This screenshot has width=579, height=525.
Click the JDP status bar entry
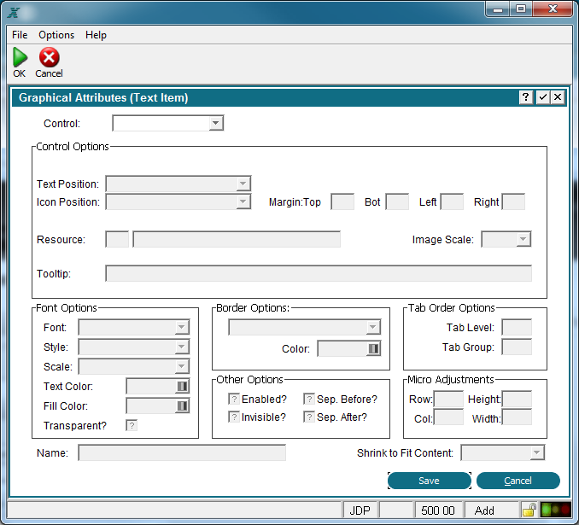point(360,510)
